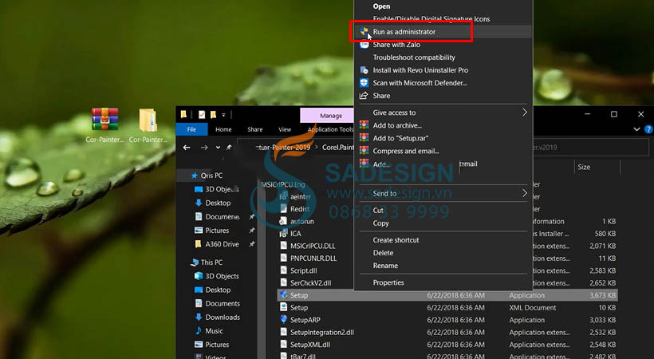Screen dimensions: 654x359
Task: Click the WinRAR icon beside Add to archive
Action: coord(364,125)
